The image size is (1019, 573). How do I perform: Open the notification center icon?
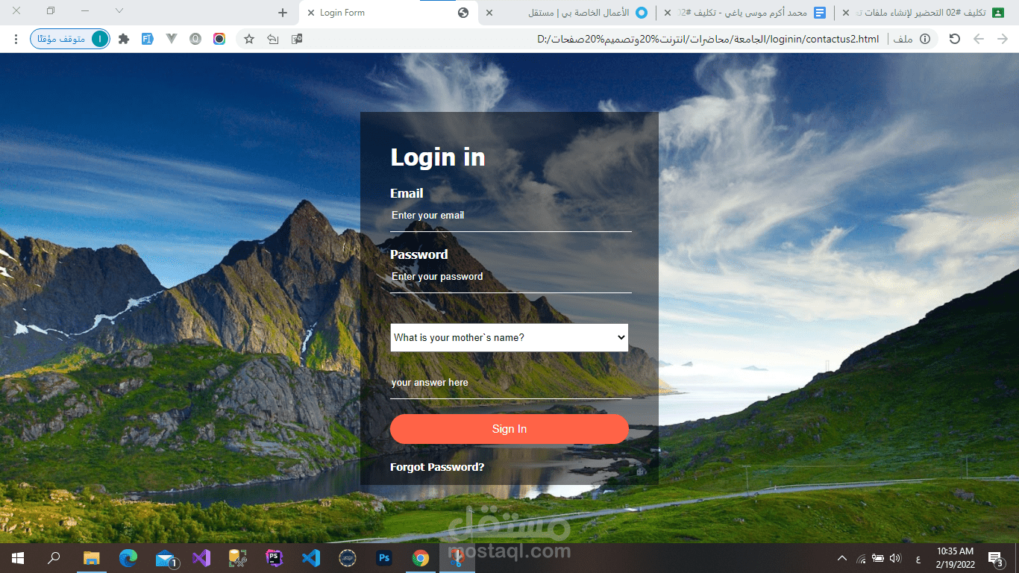coord(995,558)
